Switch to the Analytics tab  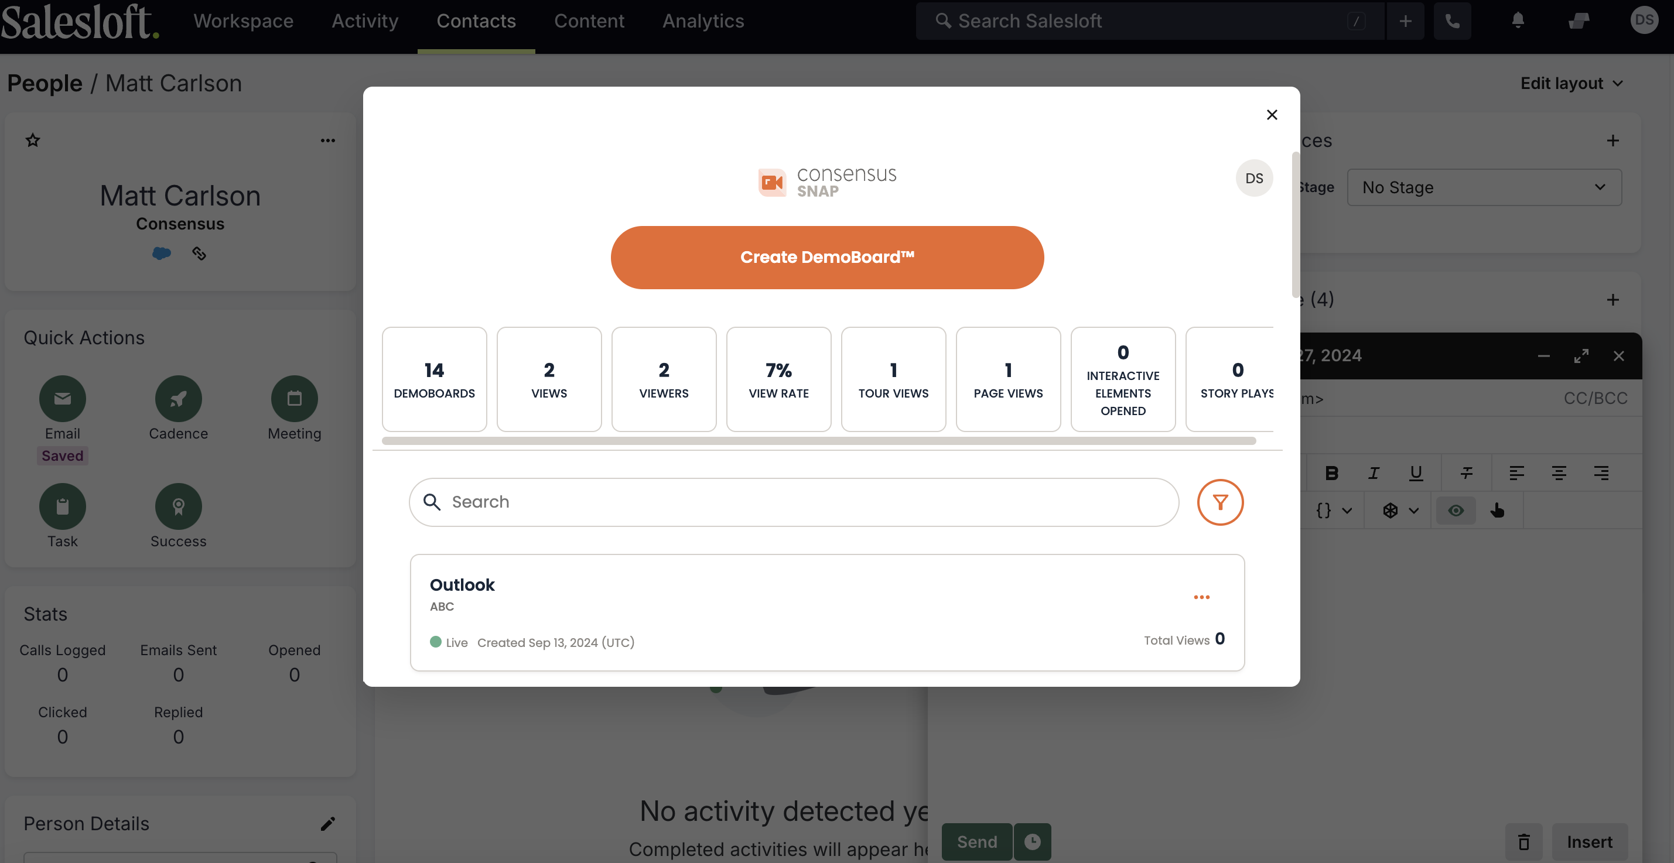[x=702, y=22]
